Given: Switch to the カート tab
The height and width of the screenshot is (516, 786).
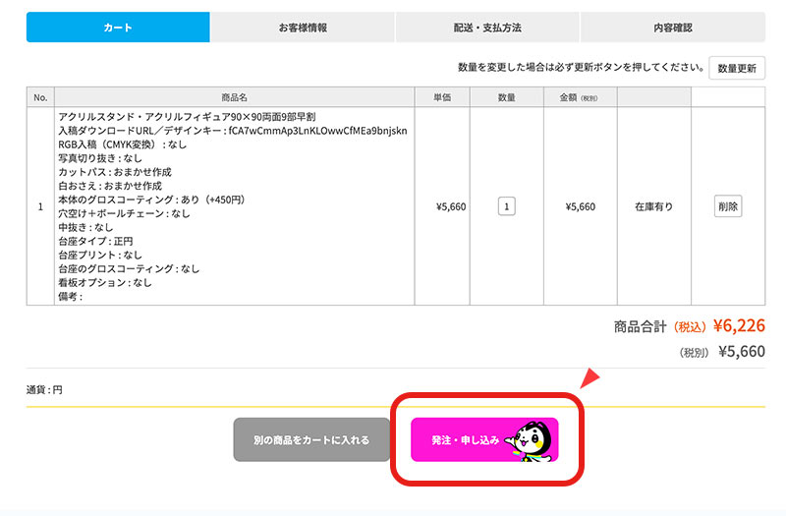Looking at the screenshot, I should [x=118, y=28].
